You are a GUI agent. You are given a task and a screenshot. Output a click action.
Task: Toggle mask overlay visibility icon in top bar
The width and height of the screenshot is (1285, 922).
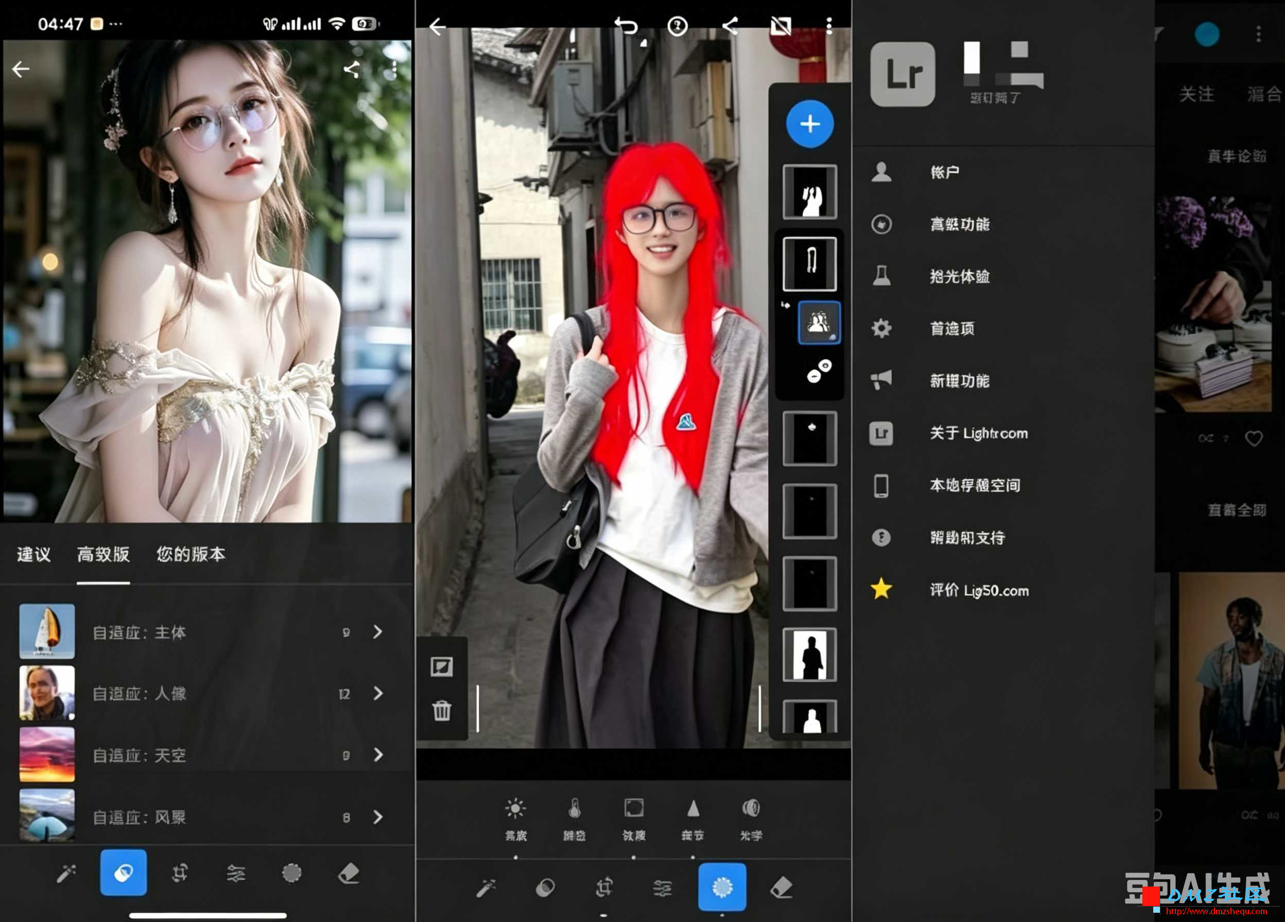[x=781, y=26]
